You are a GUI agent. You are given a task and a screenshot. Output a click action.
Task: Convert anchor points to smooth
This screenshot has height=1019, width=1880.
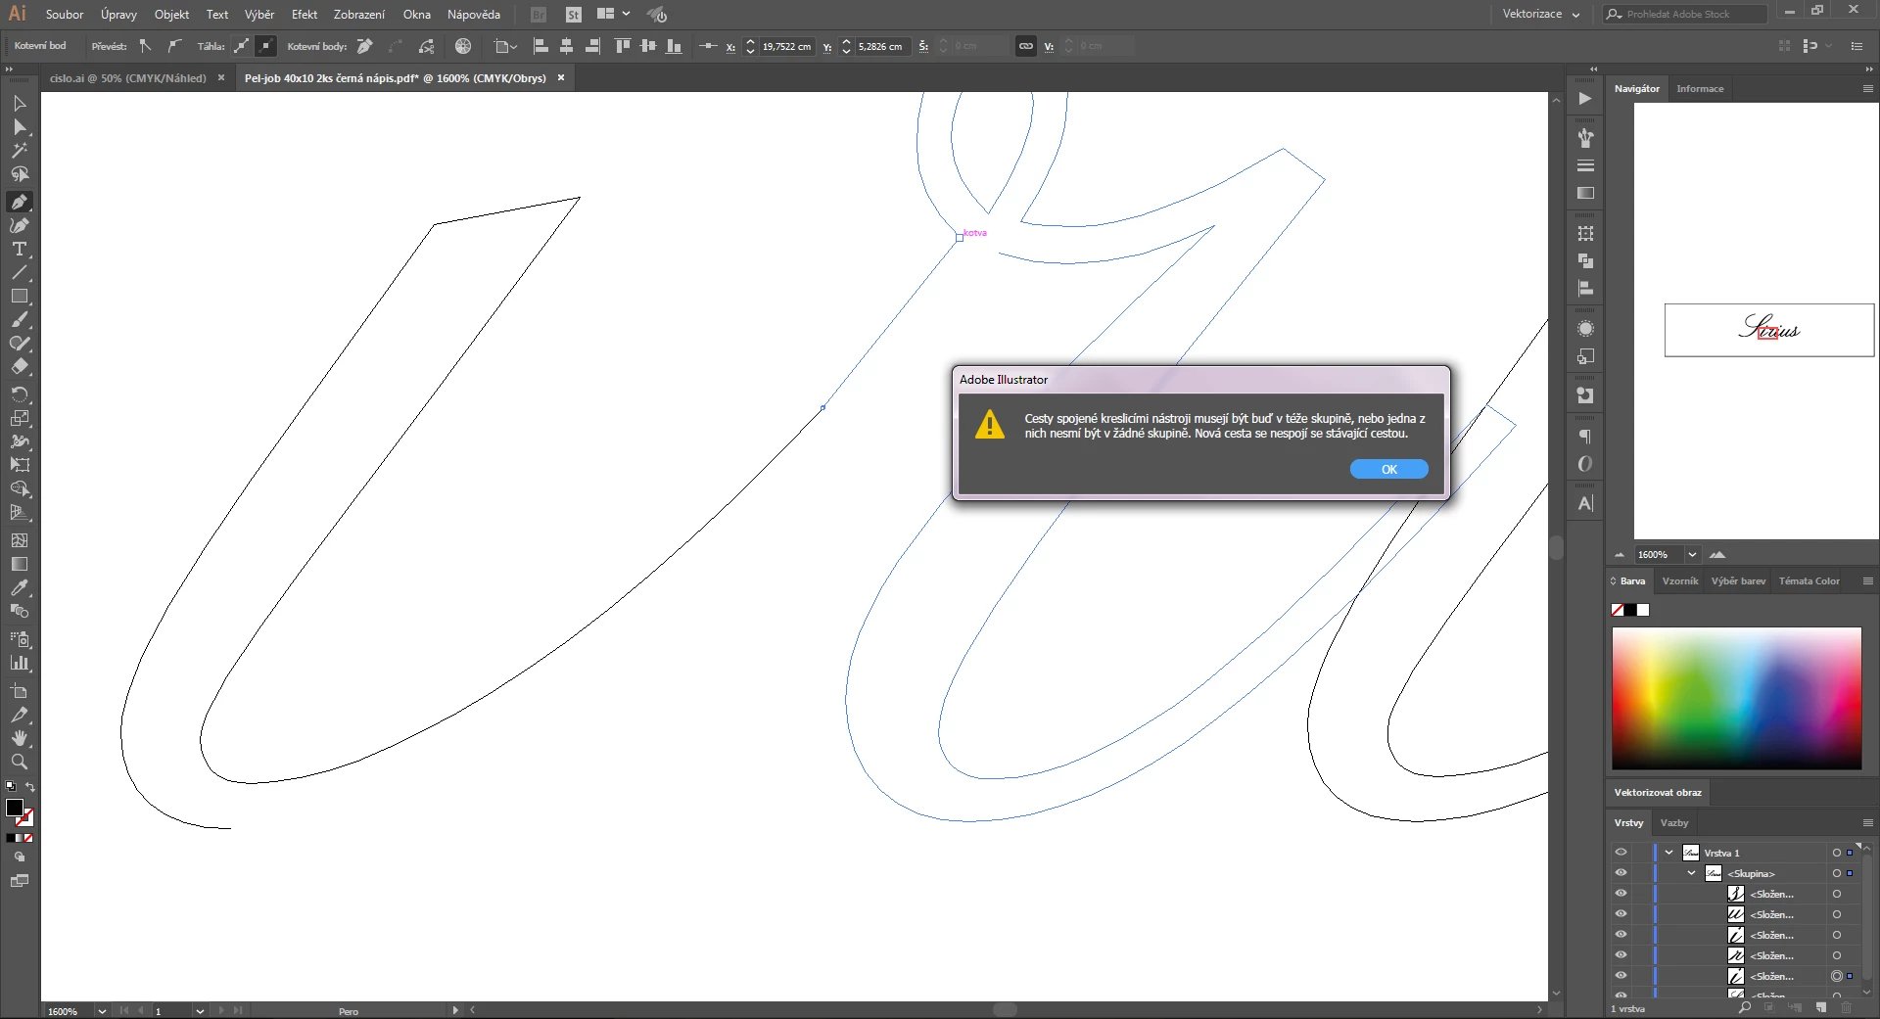click(174, 46)
